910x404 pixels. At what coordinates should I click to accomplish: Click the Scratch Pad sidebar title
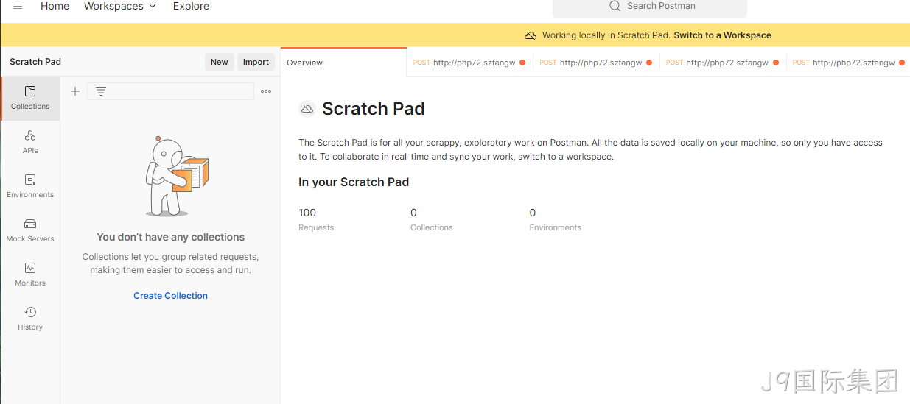(35, 62)
